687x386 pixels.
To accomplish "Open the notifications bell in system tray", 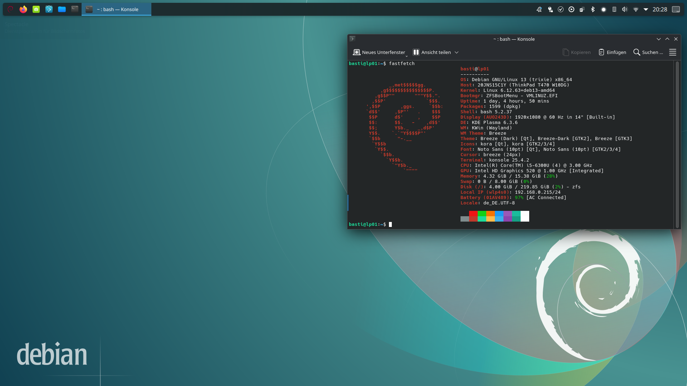I will coord(539,10).
